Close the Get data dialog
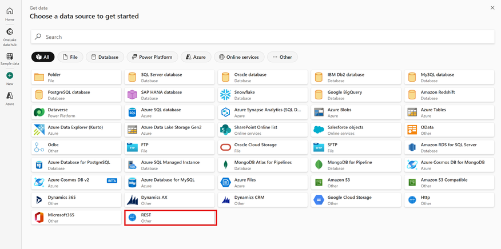Image resolution: width=501 pixels, height=249 pixels. pos(492,8)
